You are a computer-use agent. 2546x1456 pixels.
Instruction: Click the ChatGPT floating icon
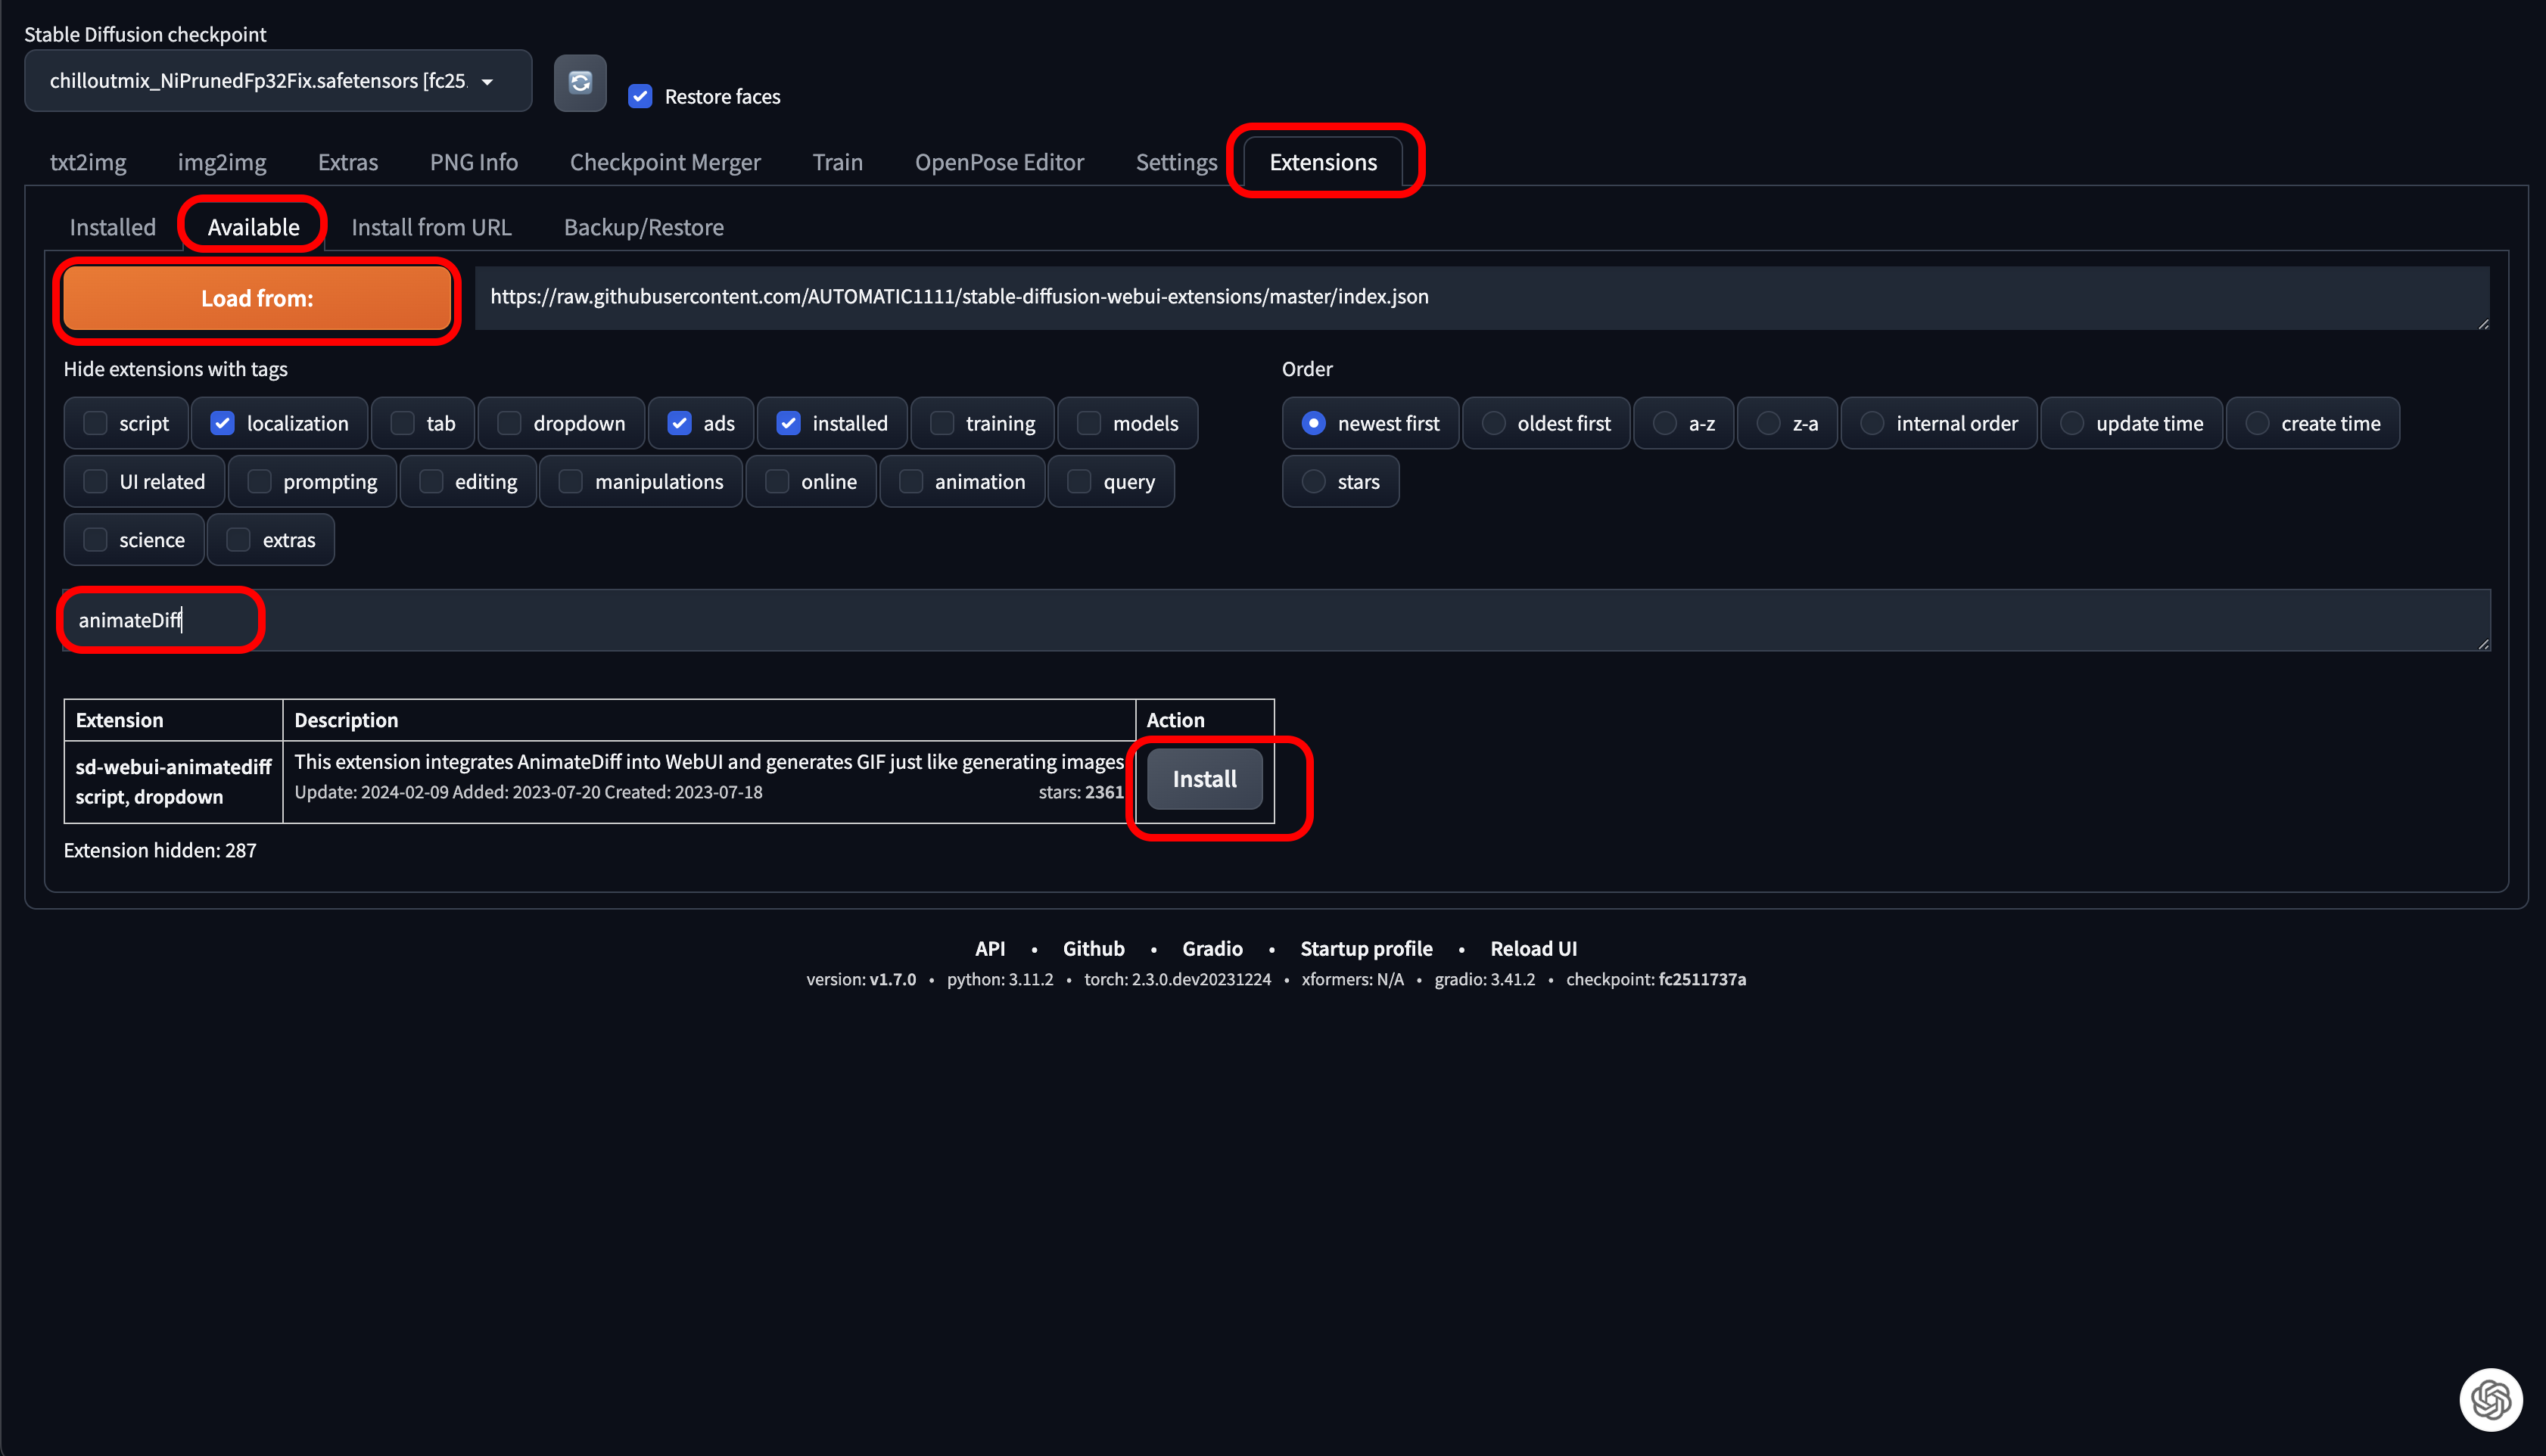click(2490, 1399)
